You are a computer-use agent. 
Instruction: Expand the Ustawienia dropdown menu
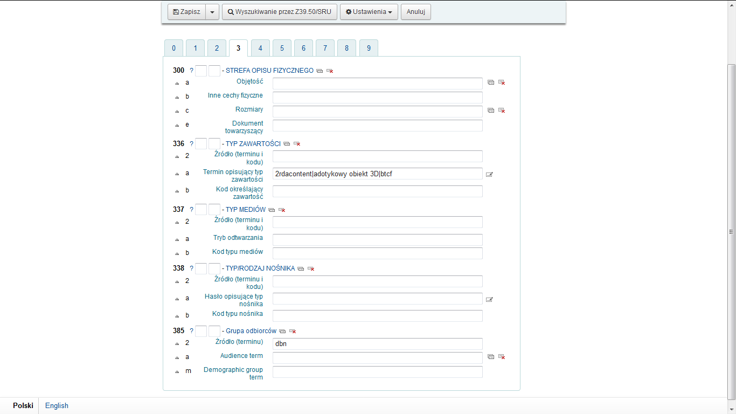[x=369, y=12]
